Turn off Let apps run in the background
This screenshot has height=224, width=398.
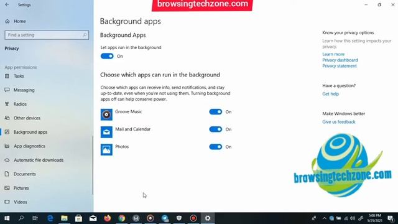[x=107, y=56]
